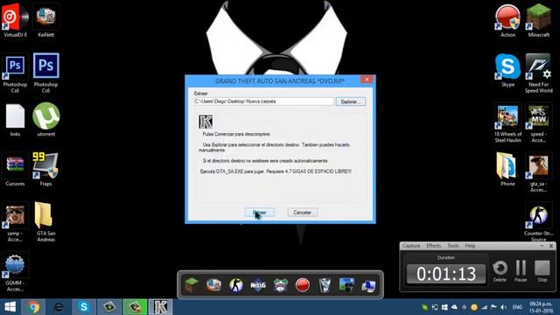Click the Extraer button in installer dialog

click(260, 213)
